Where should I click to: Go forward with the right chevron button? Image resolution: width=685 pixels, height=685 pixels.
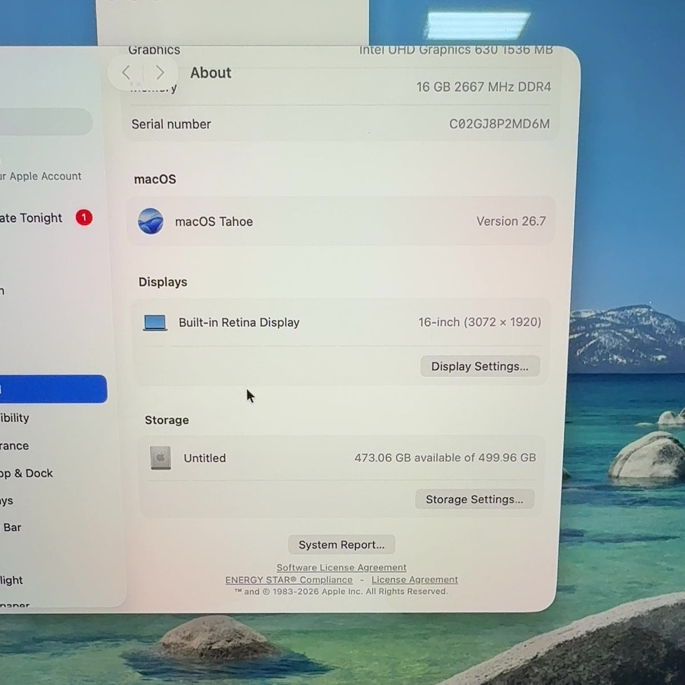click(160, 72)
